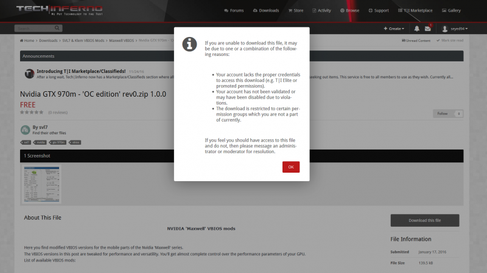Select the gtx 970m tag
This screenshot has height=273, width=487.
point(58,142)
